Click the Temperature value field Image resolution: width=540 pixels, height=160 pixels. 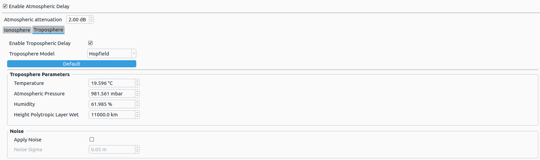112,83
